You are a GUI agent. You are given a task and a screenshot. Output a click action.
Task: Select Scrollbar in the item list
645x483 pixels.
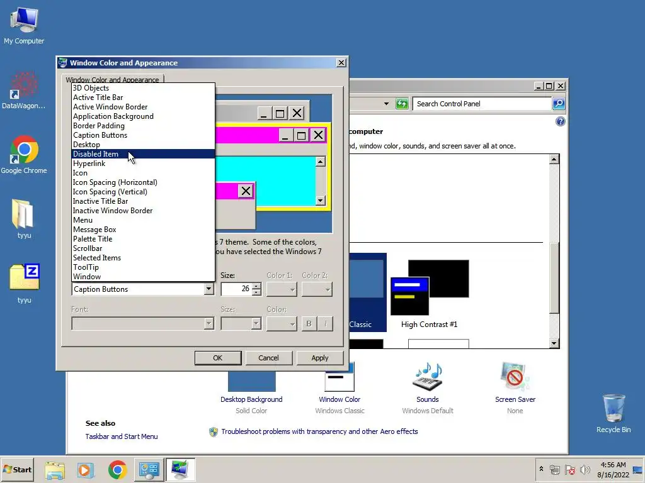[x=143, y=248]
